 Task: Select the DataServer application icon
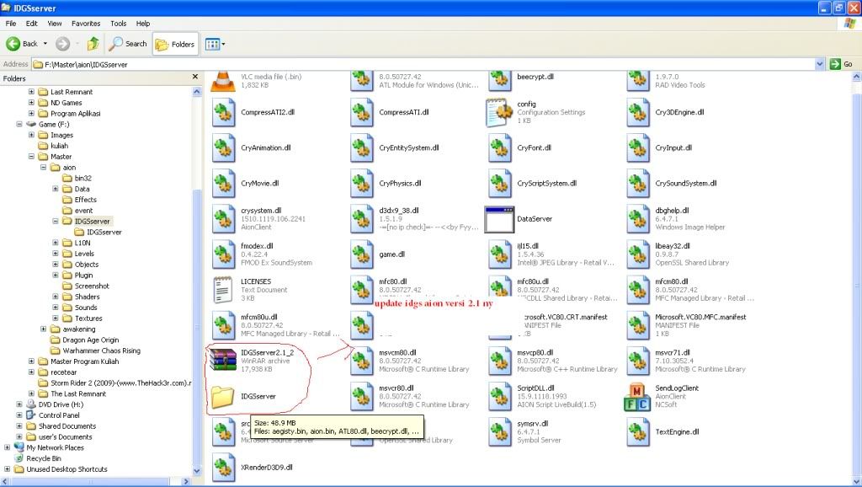(499, 219)
